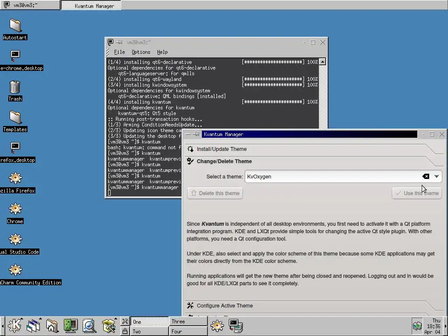The height and width of the screenshot is (336, 448).
Task: Click the panel's left hide arrow
Action: point(2,326)
